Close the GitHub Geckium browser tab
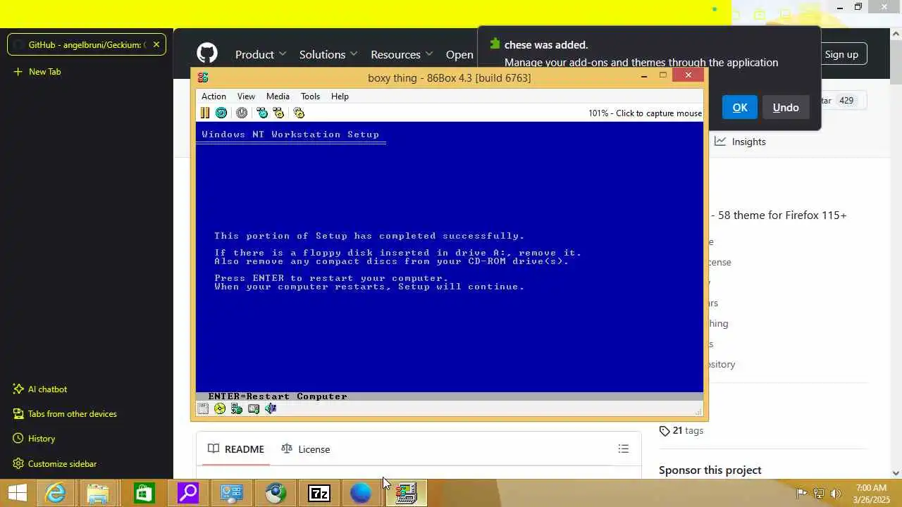902x507 pixels. (156, 44)
